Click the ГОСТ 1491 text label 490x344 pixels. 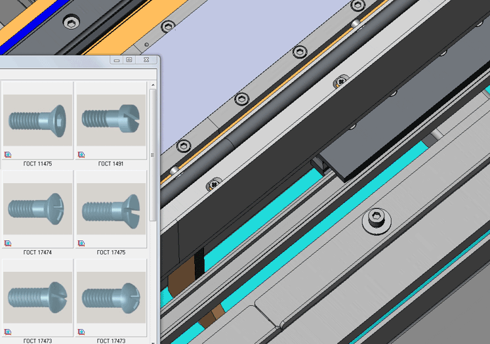click(x=111, y=164)
